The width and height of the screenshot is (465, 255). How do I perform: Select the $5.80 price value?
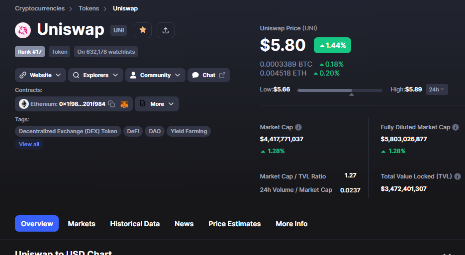click(282, 45)
